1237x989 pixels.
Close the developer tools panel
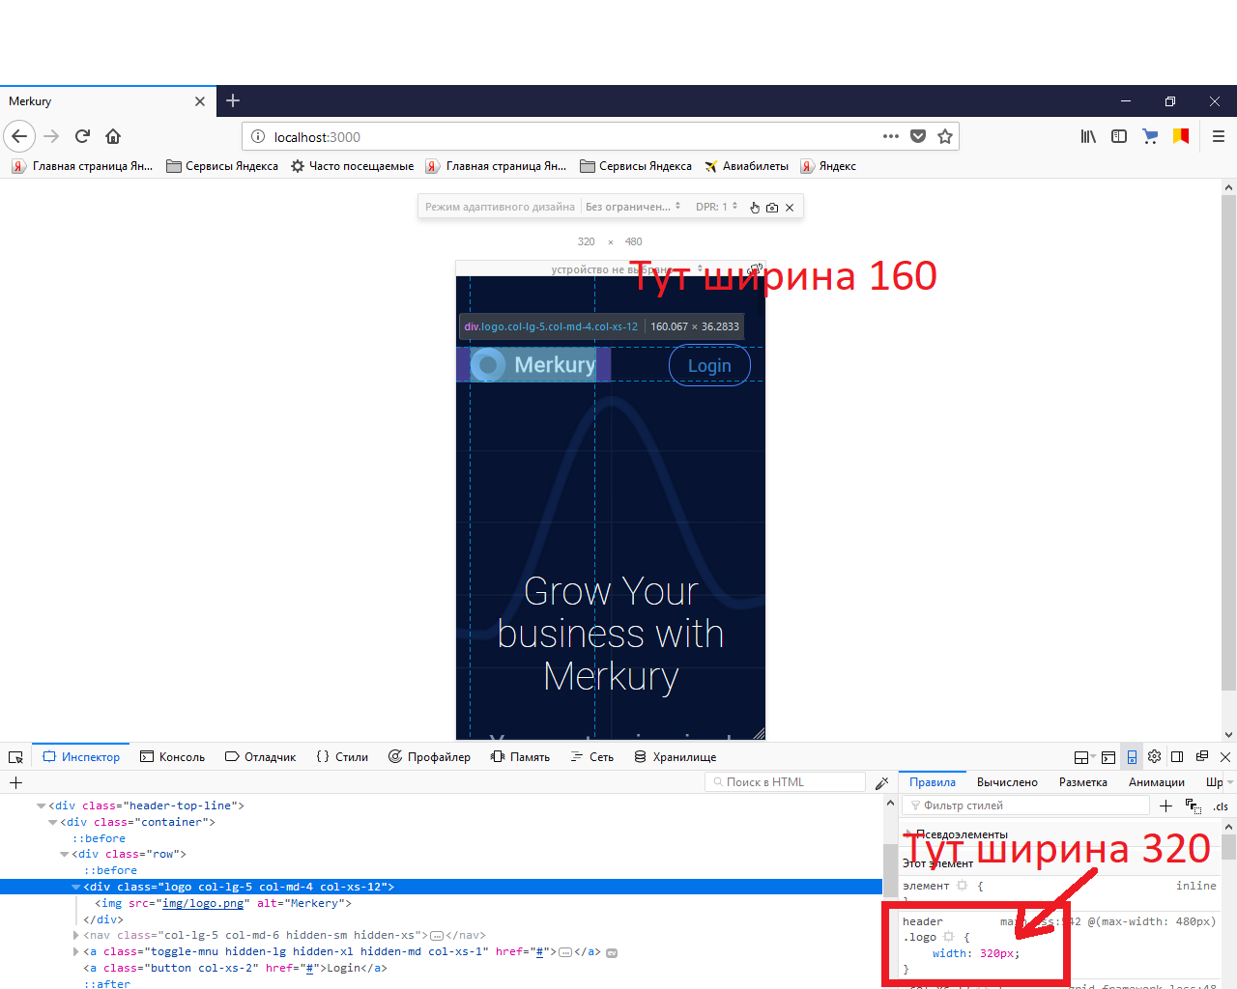[1225, 757]
